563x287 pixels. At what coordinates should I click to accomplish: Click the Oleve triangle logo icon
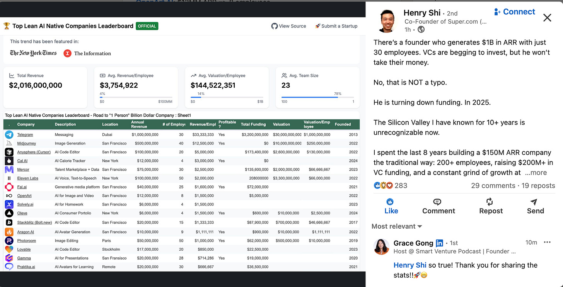tap(9, 213)
